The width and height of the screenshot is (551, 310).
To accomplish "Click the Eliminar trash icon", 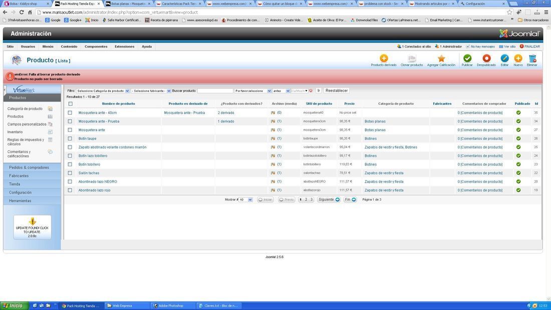I will 532,59.
